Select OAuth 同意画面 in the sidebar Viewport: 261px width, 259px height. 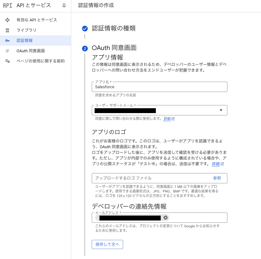point(30,51)
